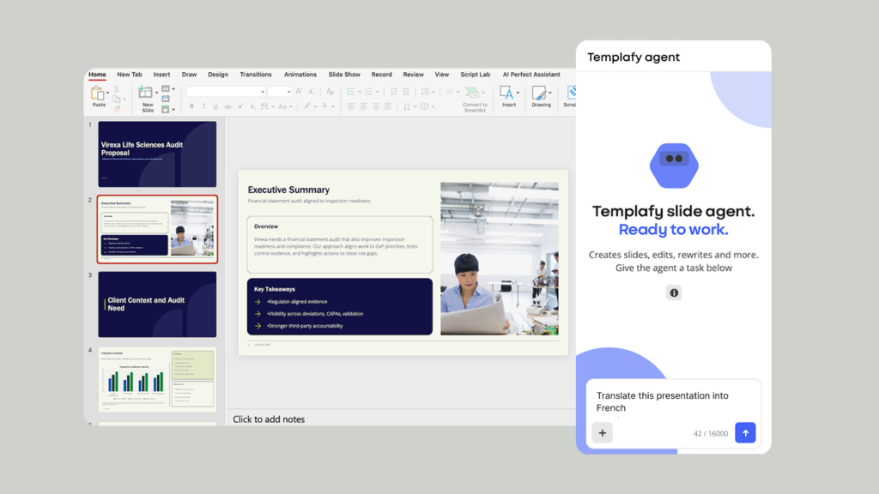Click the plus attachment button in the agent prompt
The image size is (879, 494).
[x=602, y=432]
